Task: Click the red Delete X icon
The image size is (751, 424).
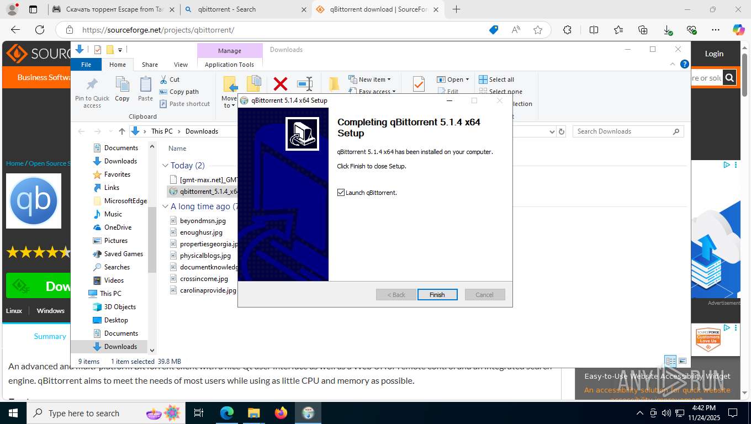Action: [x=281, y=84]
